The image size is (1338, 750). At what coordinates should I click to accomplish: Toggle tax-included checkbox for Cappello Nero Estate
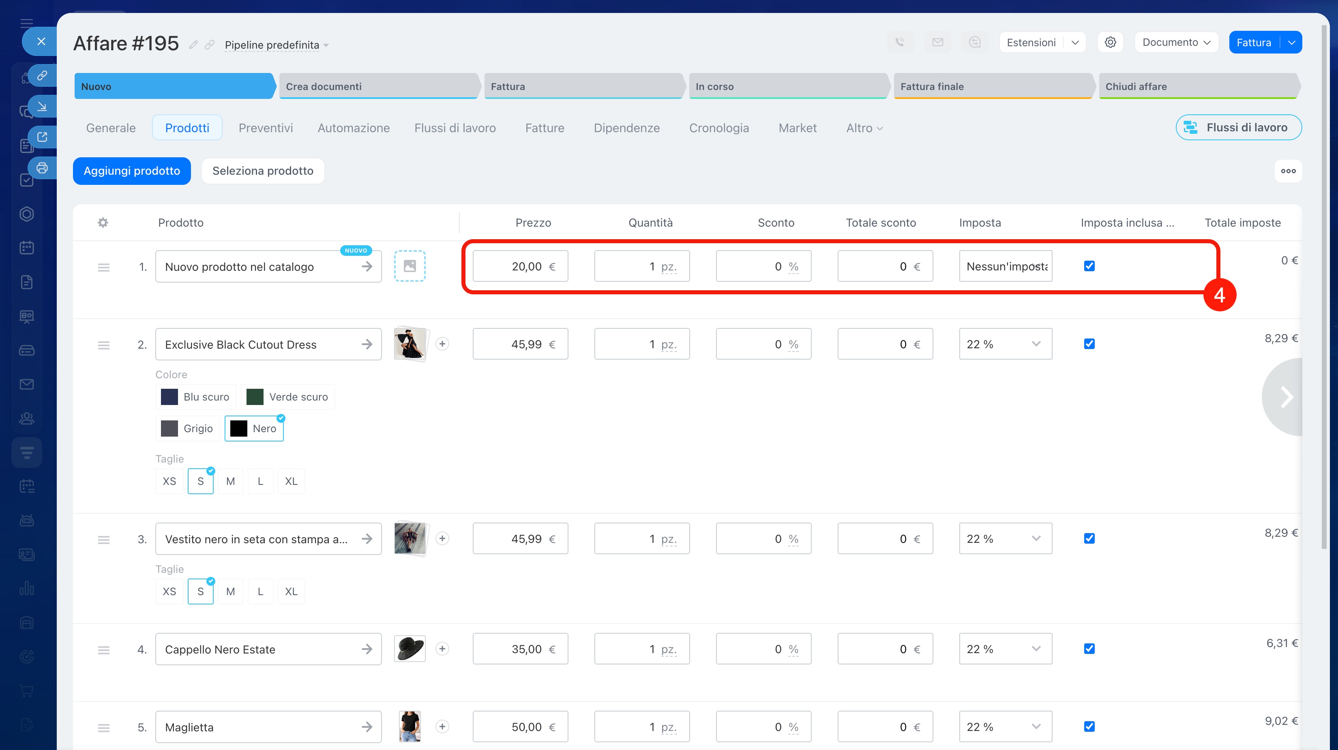click(x=1089, y=649)
